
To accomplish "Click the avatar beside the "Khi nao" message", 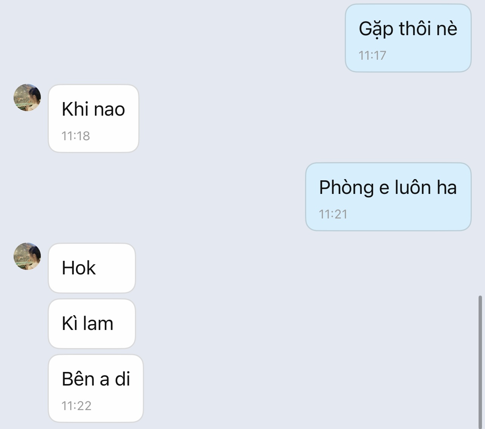I will (x=27, y=98).
